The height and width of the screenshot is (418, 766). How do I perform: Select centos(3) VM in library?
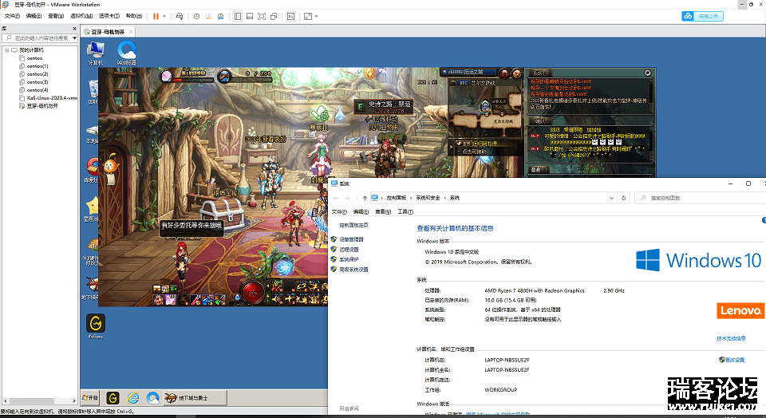pyautogui.click(x=38, y=82)
